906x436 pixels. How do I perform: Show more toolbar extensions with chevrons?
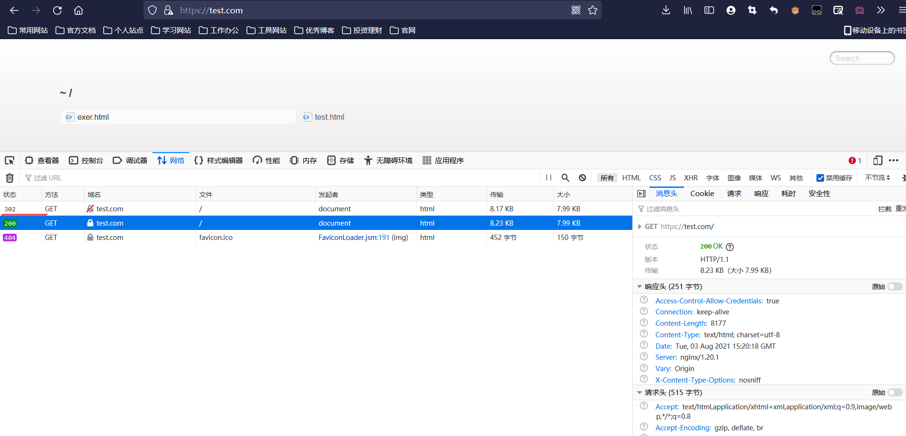click(x=881, y=10)
